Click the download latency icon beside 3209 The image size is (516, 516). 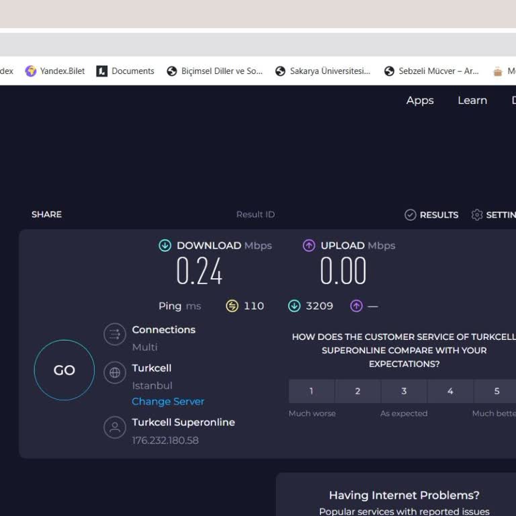[x=294, y=306]
